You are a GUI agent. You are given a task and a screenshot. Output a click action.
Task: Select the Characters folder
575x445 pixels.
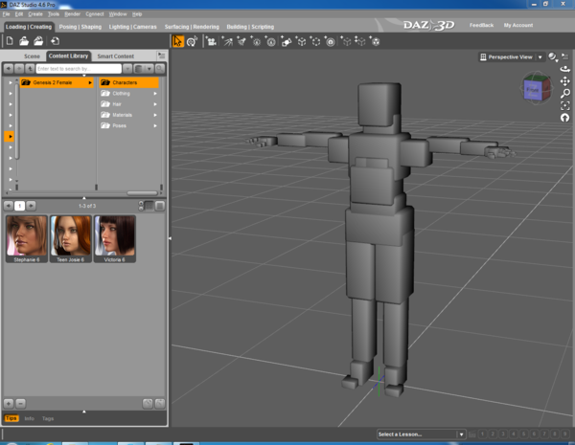click(128, 82)
